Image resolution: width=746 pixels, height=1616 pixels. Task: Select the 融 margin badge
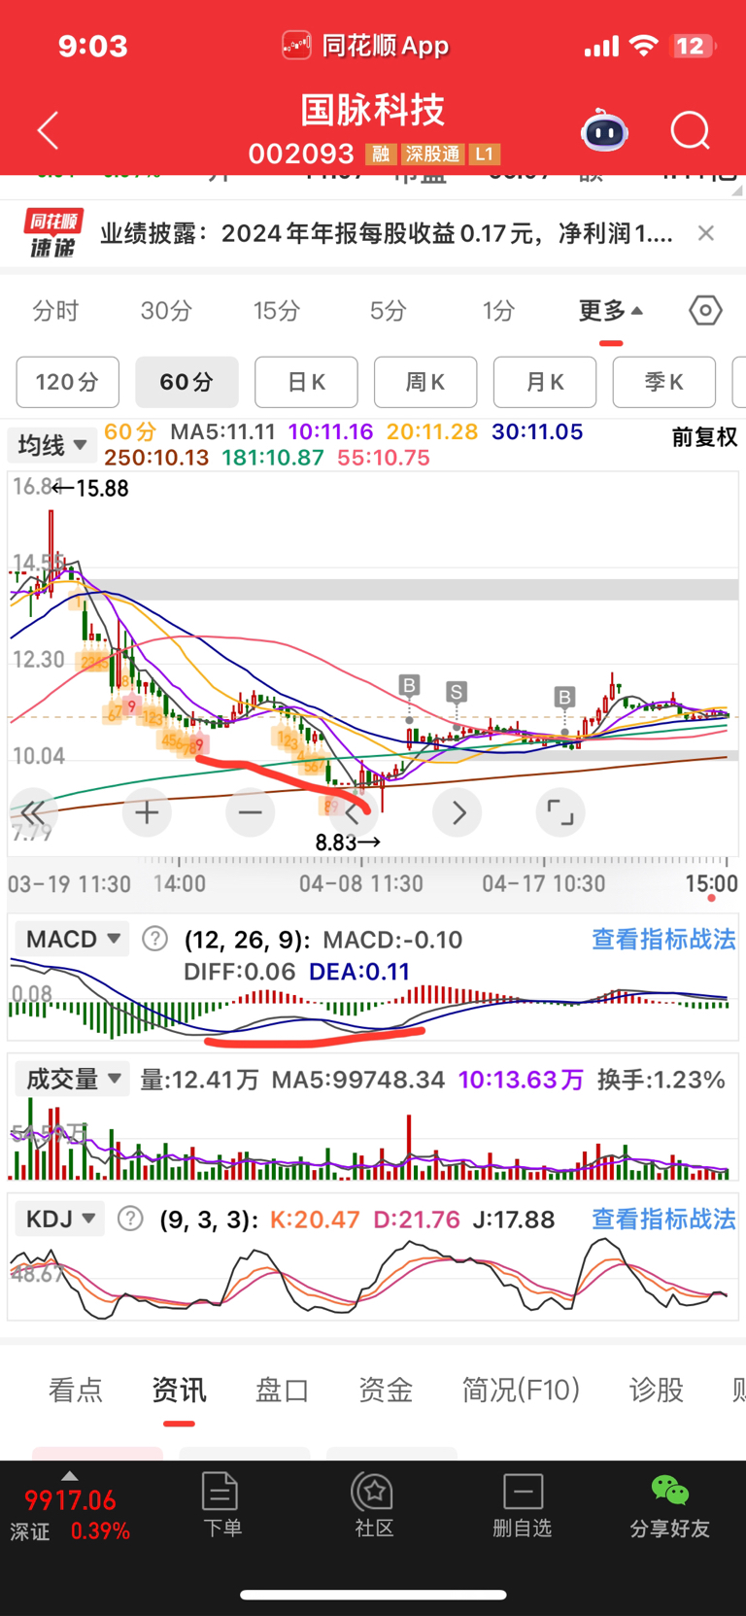[380, 155]
